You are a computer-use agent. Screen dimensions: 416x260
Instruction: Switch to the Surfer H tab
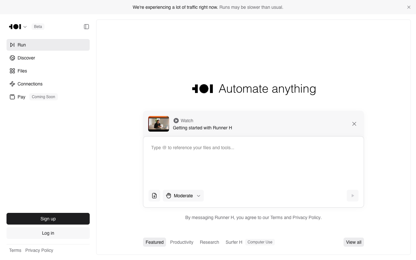click(x=234, y=242)
